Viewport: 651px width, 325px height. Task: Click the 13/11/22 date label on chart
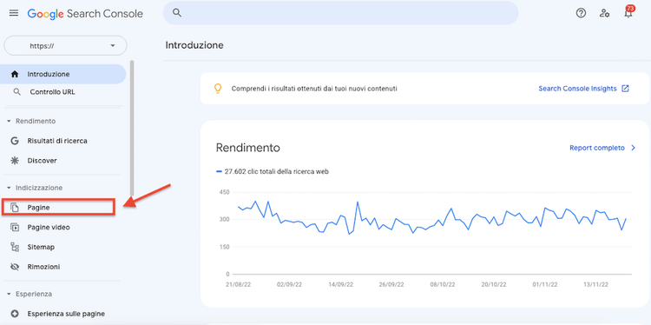pyautogui.click(x=596, y=285)
